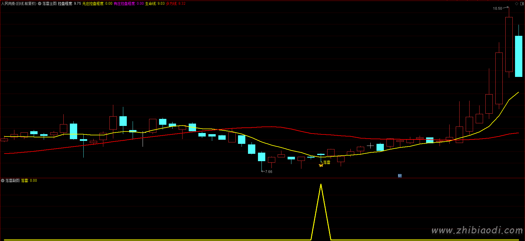This screenshot has height=241, width=525.
Task: Expand the 落雷副图 sub-chart indicator menu
Action: click(x=3, y=181)
